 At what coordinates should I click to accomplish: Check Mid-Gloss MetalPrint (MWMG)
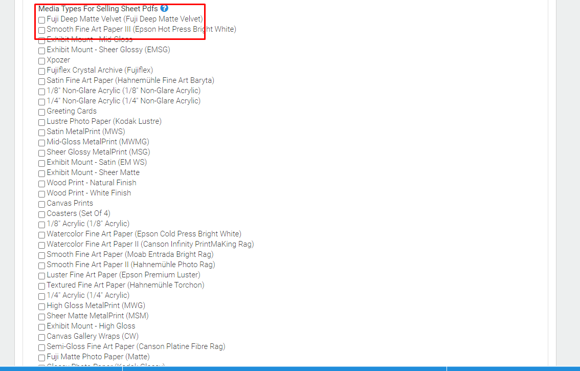[x=42, y=143]
